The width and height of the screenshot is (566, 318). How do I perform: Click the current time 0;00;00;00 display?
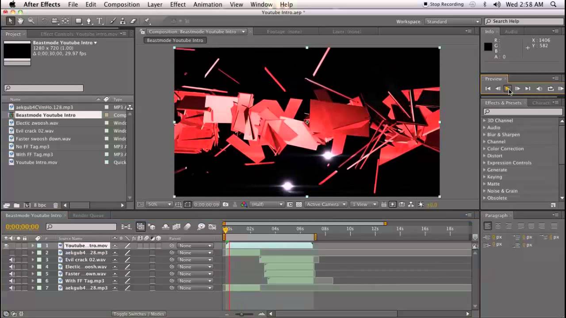pyautogui.click(x=22, y=227)
